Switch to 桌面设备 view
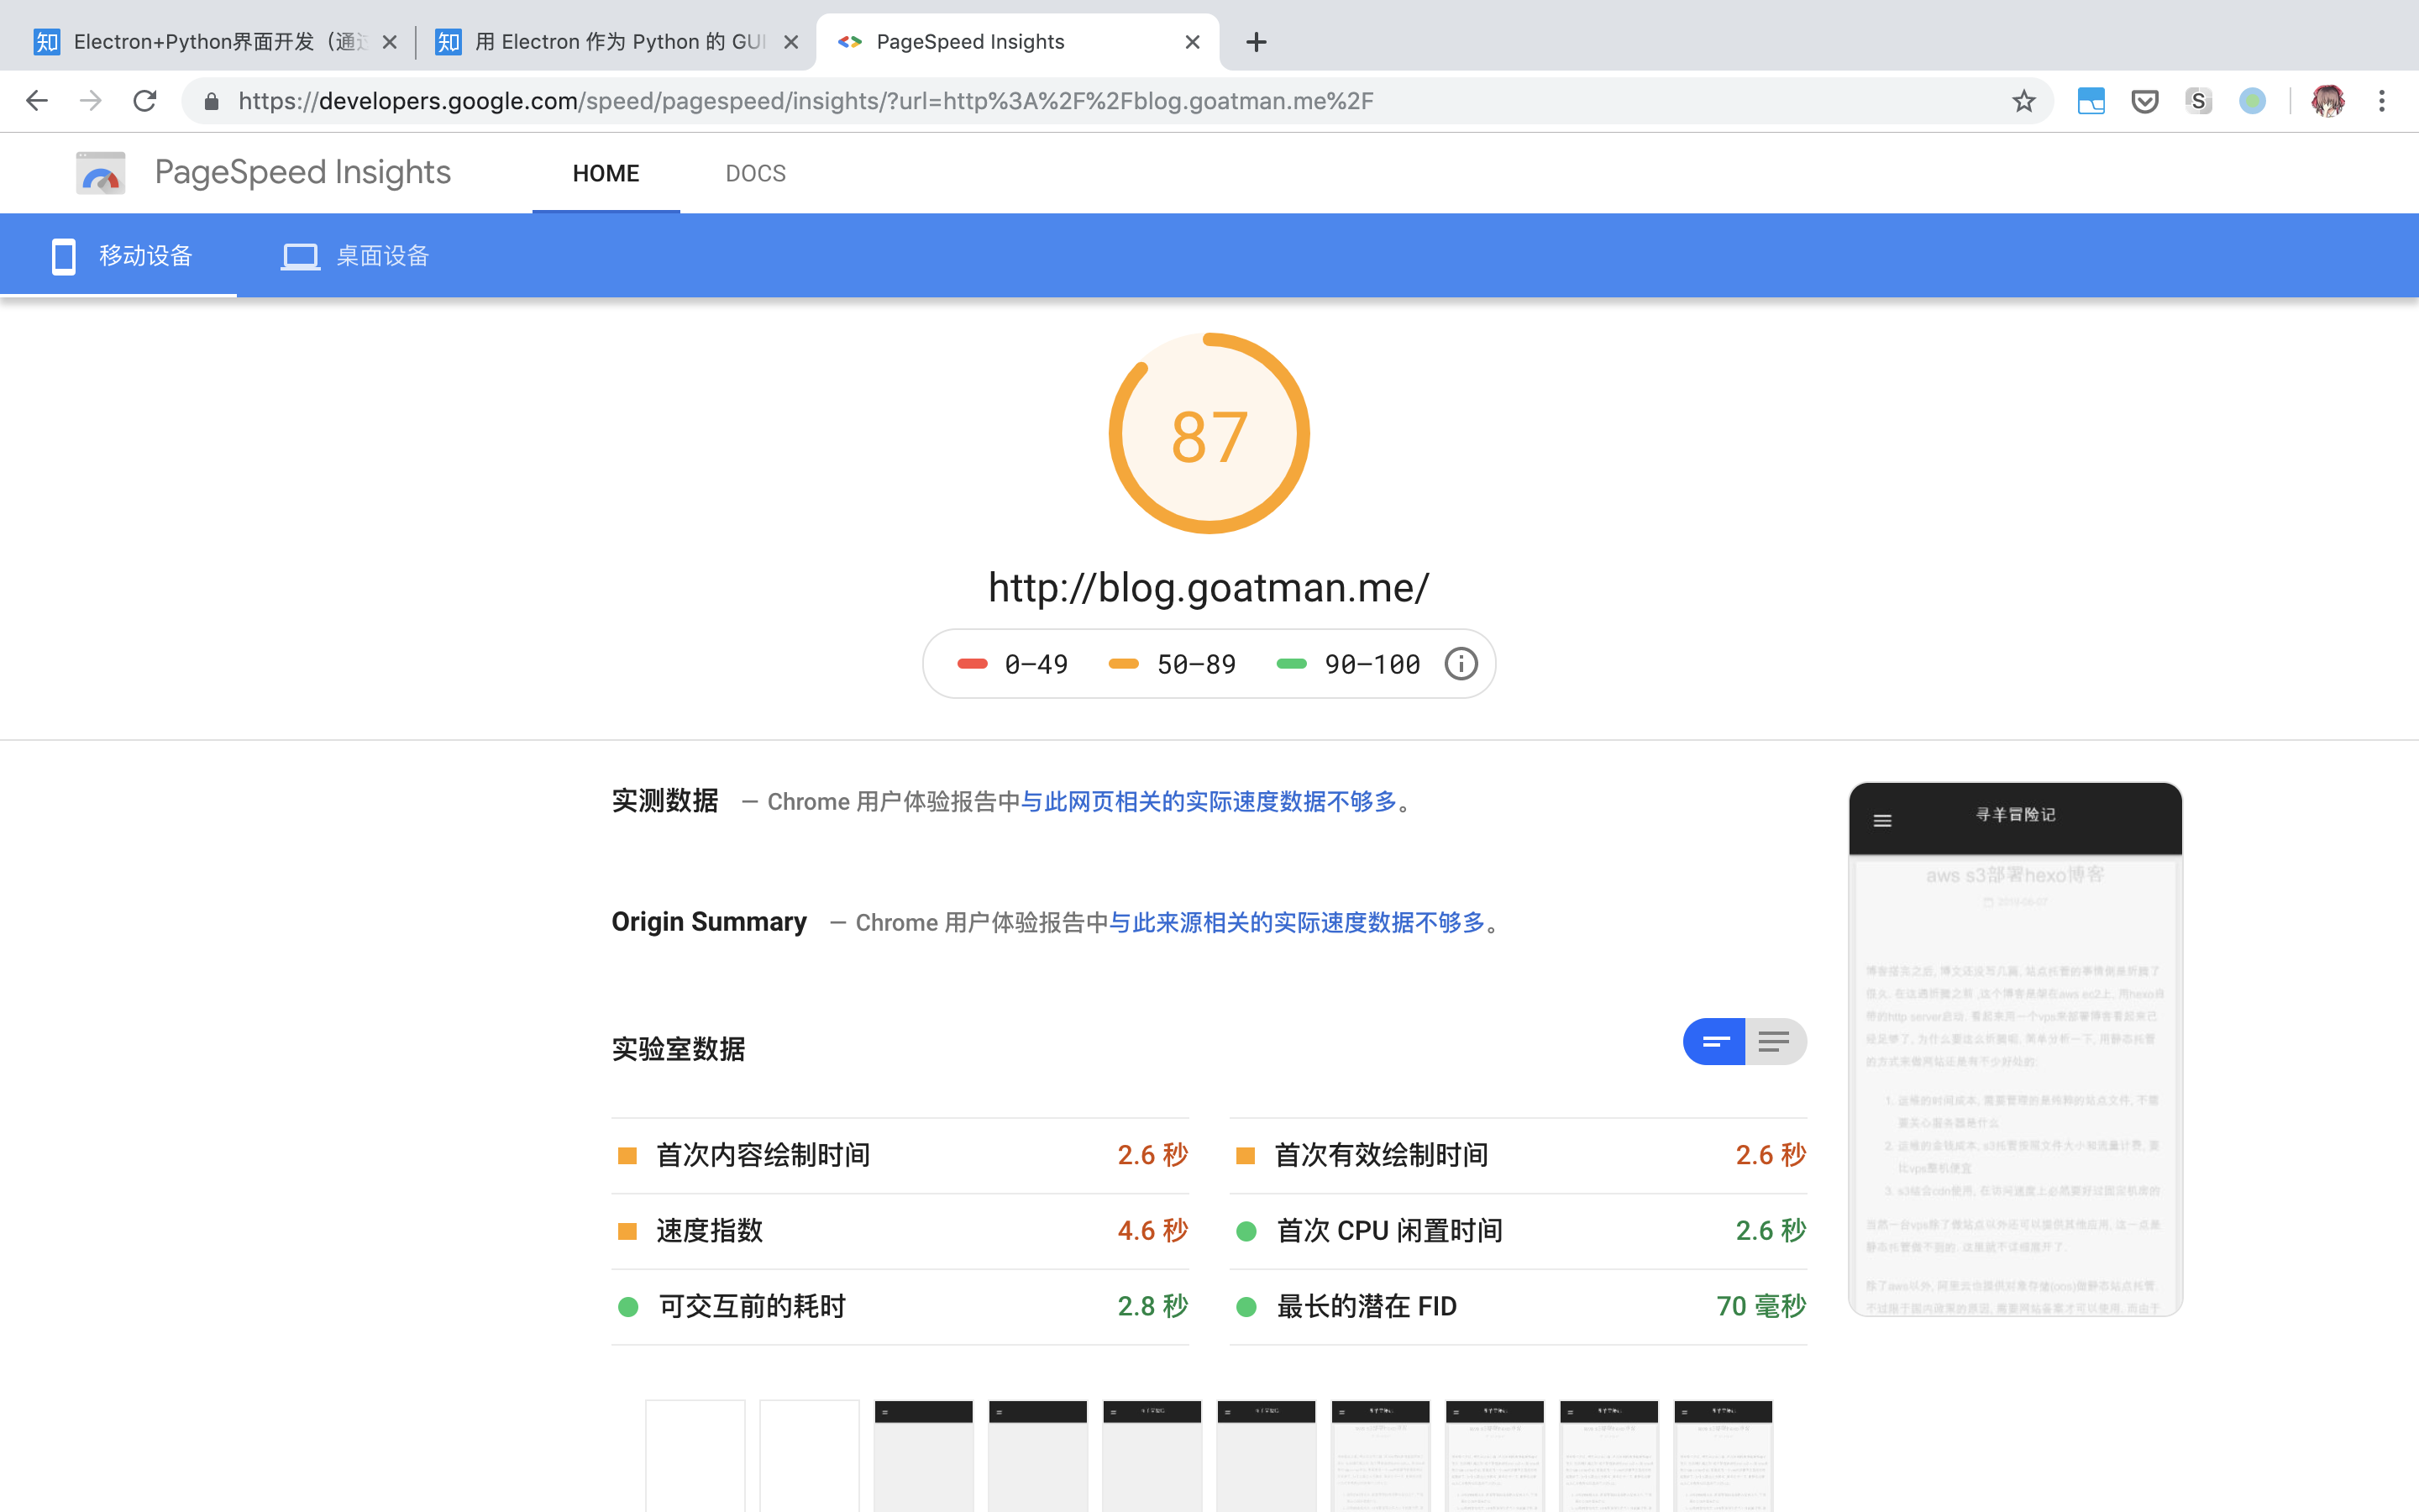 [354, 255]
